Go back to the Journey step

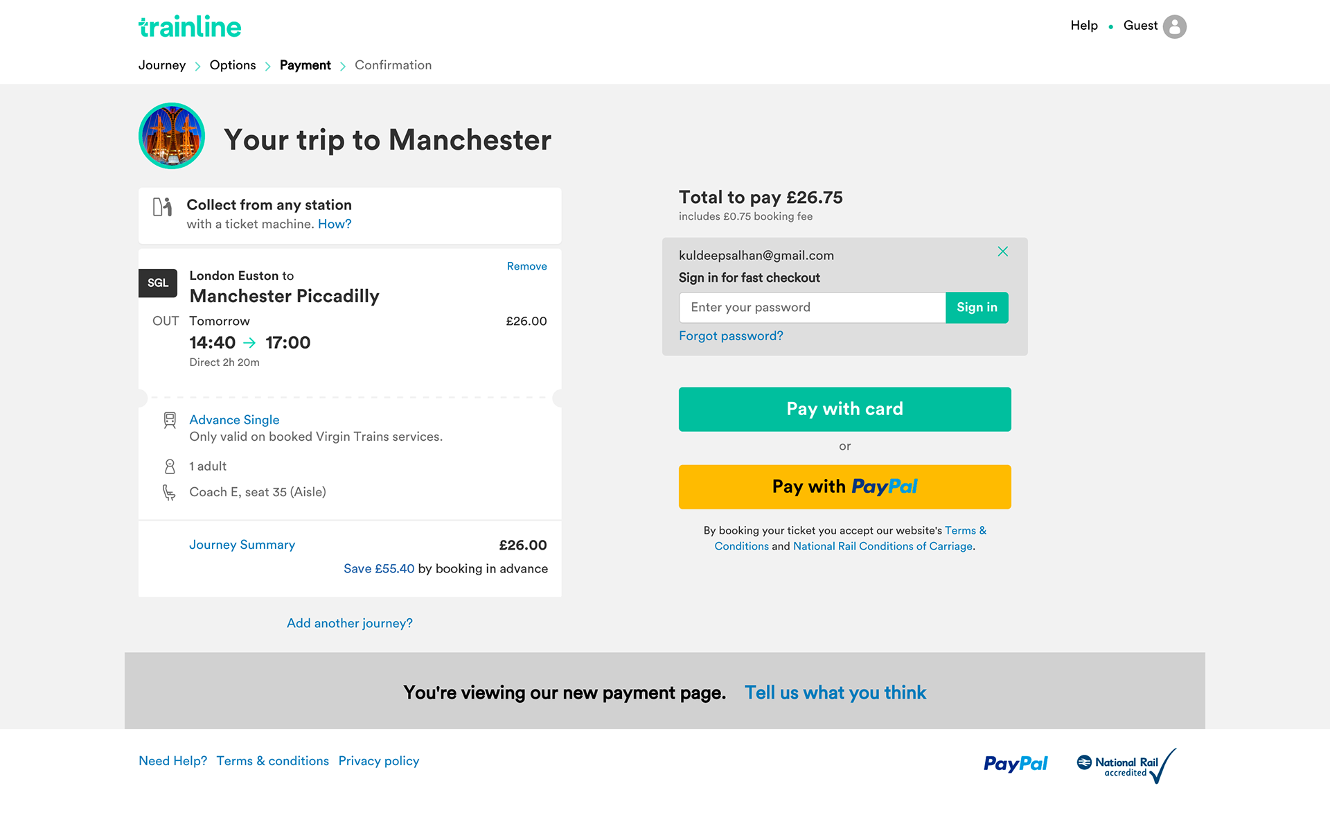[x=162, y=65]
